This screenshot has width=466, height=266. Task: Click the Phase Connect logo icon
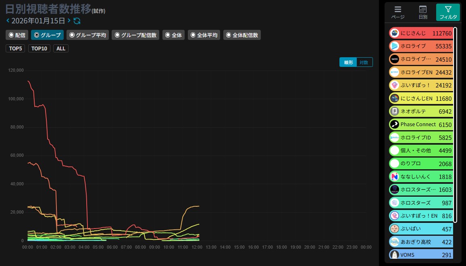(394, 124)
